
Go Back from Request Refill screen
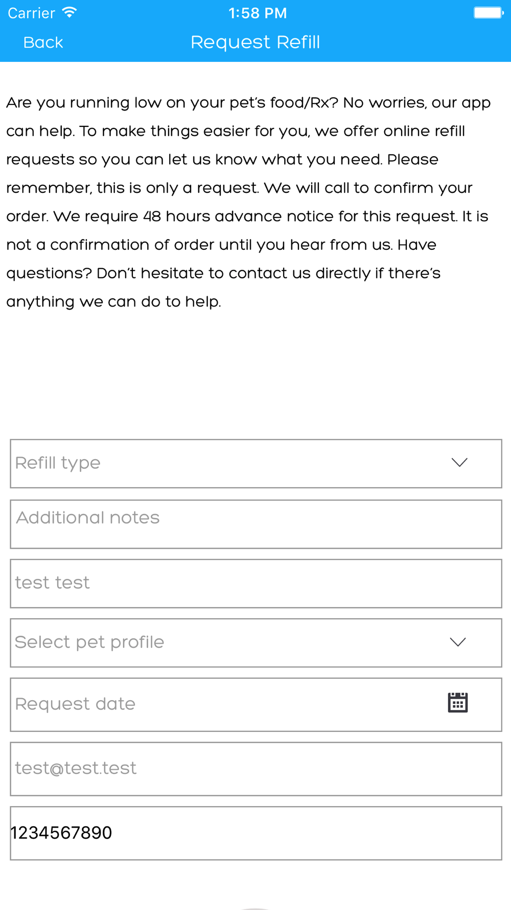43,42
